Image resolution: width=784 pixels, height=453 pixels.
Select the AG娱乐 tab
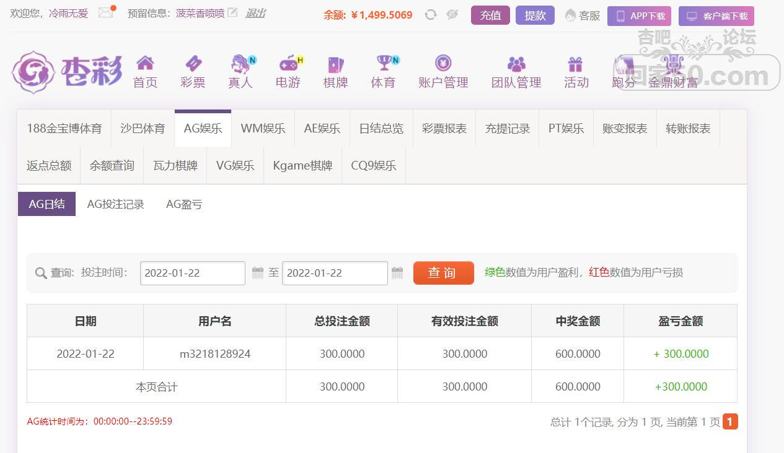pos(203,129)
